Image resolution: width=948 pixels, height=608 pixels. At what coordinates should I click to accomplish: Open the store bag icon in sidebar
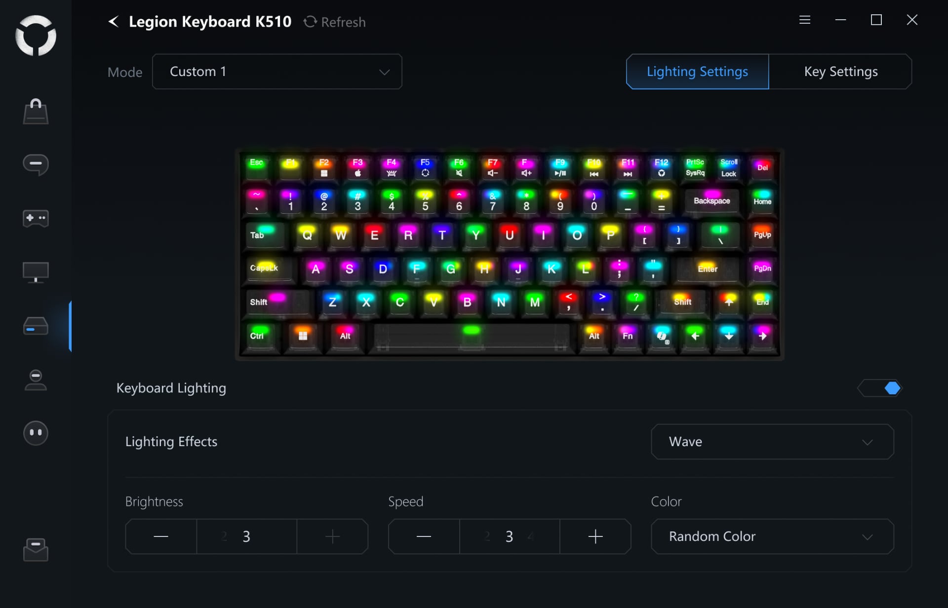point(36,112)
